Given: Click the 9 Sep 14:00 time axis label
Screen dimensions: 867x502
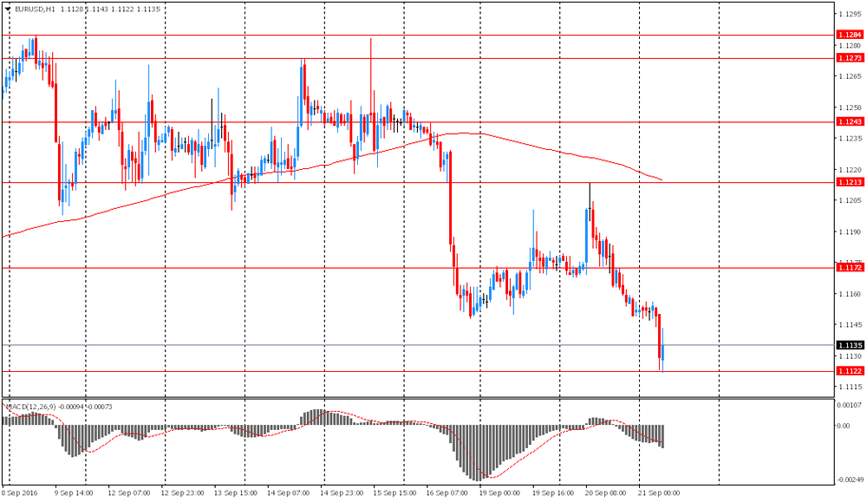Looking at the screenshot, I should (x=74, y=492).
